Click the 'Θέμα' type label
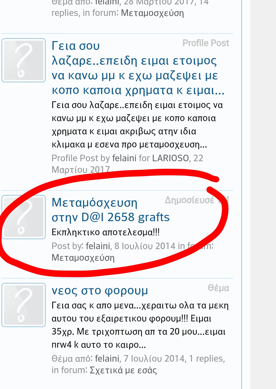The width and height of the screenshot is (276, 389). pyautogui.click(x=218, y=288)
